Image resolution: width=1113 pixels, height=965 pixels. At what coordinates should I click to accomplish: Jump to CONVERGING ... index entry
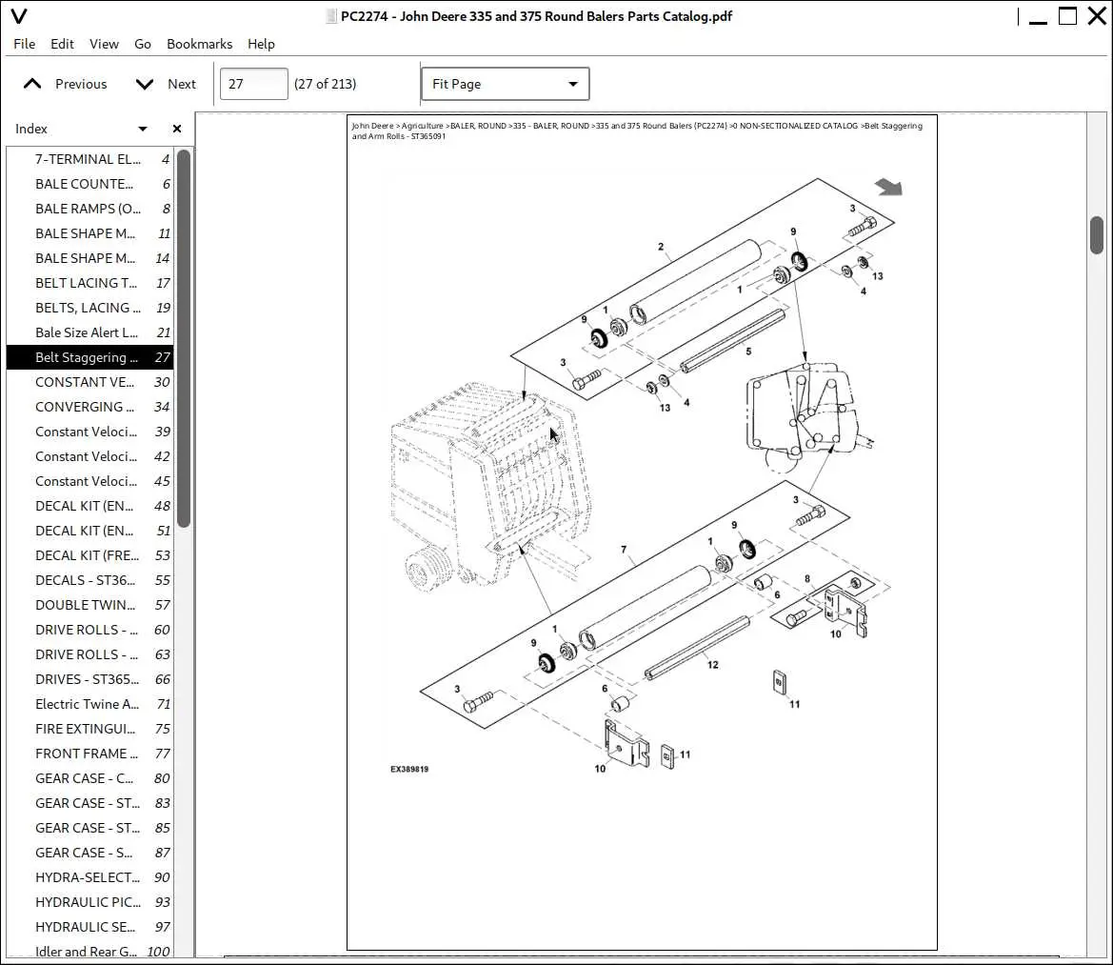click(90, 407)
